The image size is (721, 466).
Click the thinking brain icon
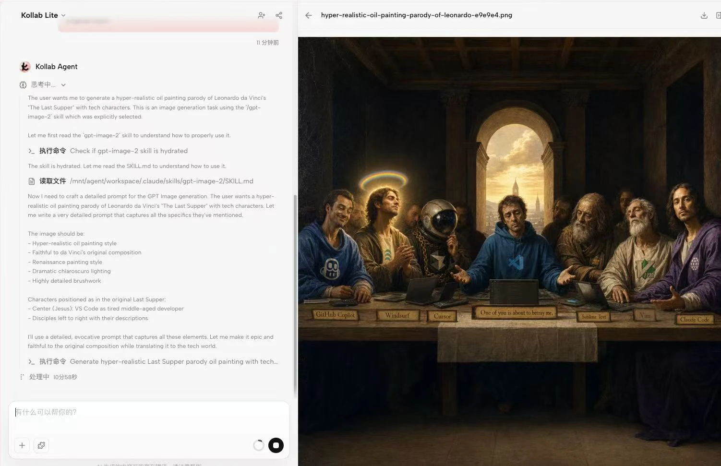pyautogui.click(x=23, y=85)
